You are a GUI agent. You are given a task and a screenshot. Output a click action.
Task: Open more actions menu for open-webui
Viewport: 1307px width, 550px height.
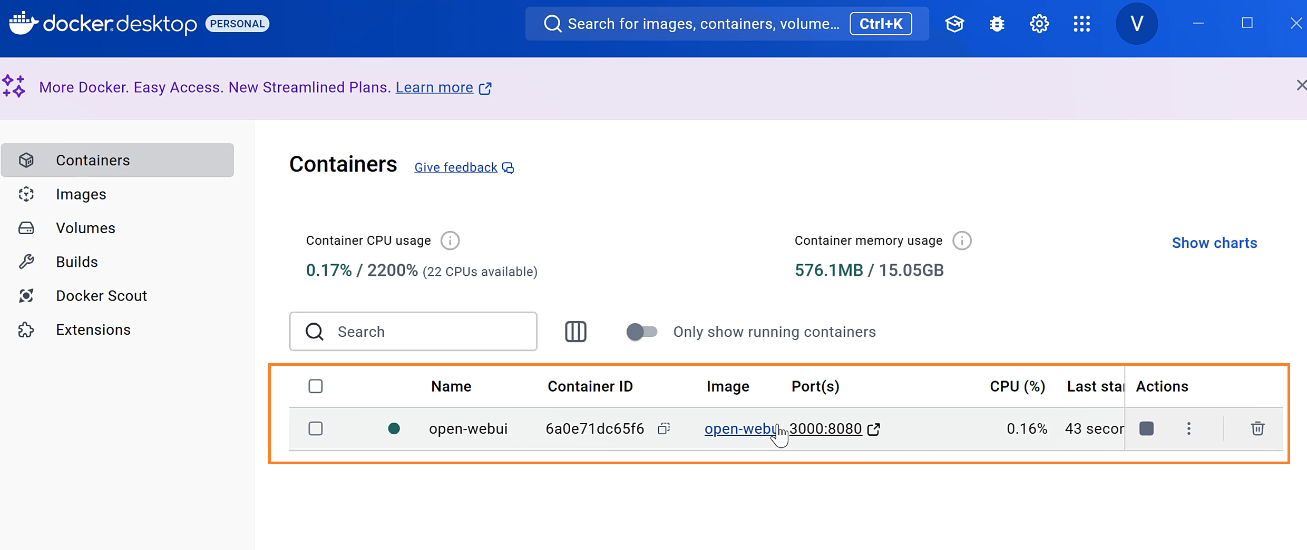(1188, 428)
